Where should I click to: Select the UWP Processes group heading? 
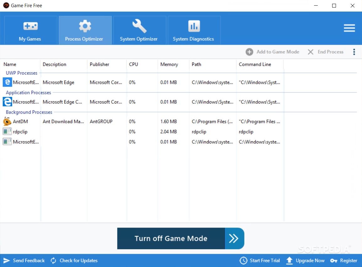pyautogui.click(x=21, y=73)
